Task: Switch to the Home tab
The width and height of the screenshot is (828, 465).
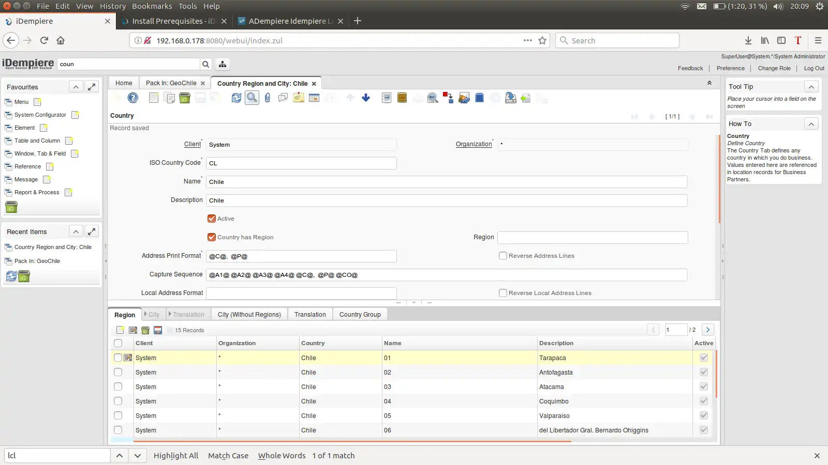Action: click(124, 83)
